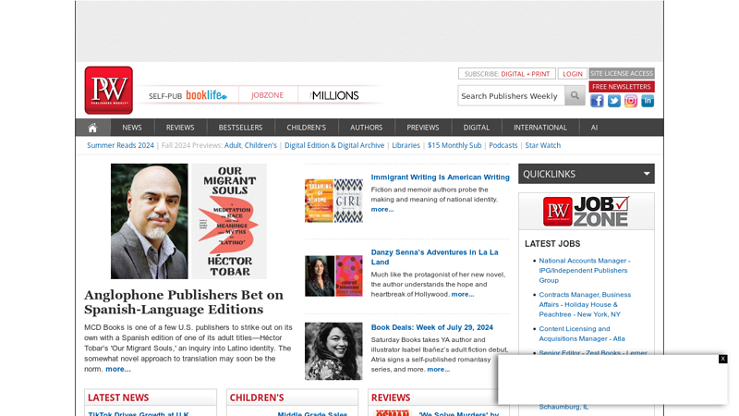The width and height of the screenshot is (739, 416).
Task: Focus the Search Publishers Weekly field
Action: click(x=511, y=96)
